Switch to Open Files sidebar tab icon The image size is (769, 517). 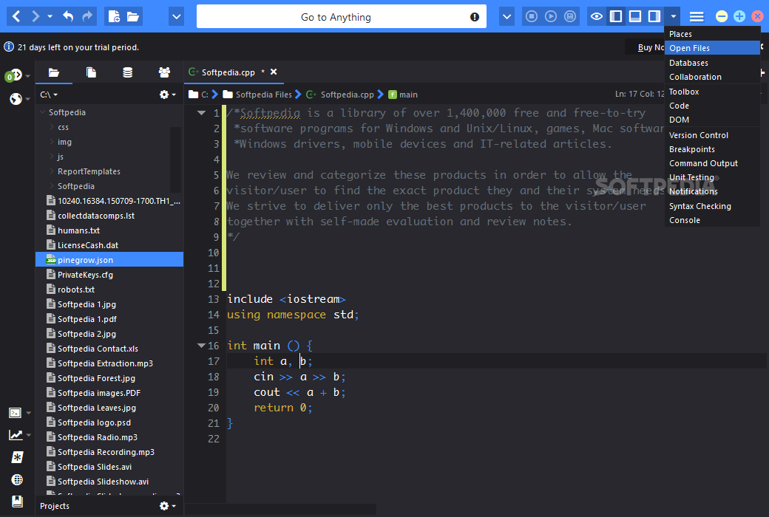(x=91, y=72)
